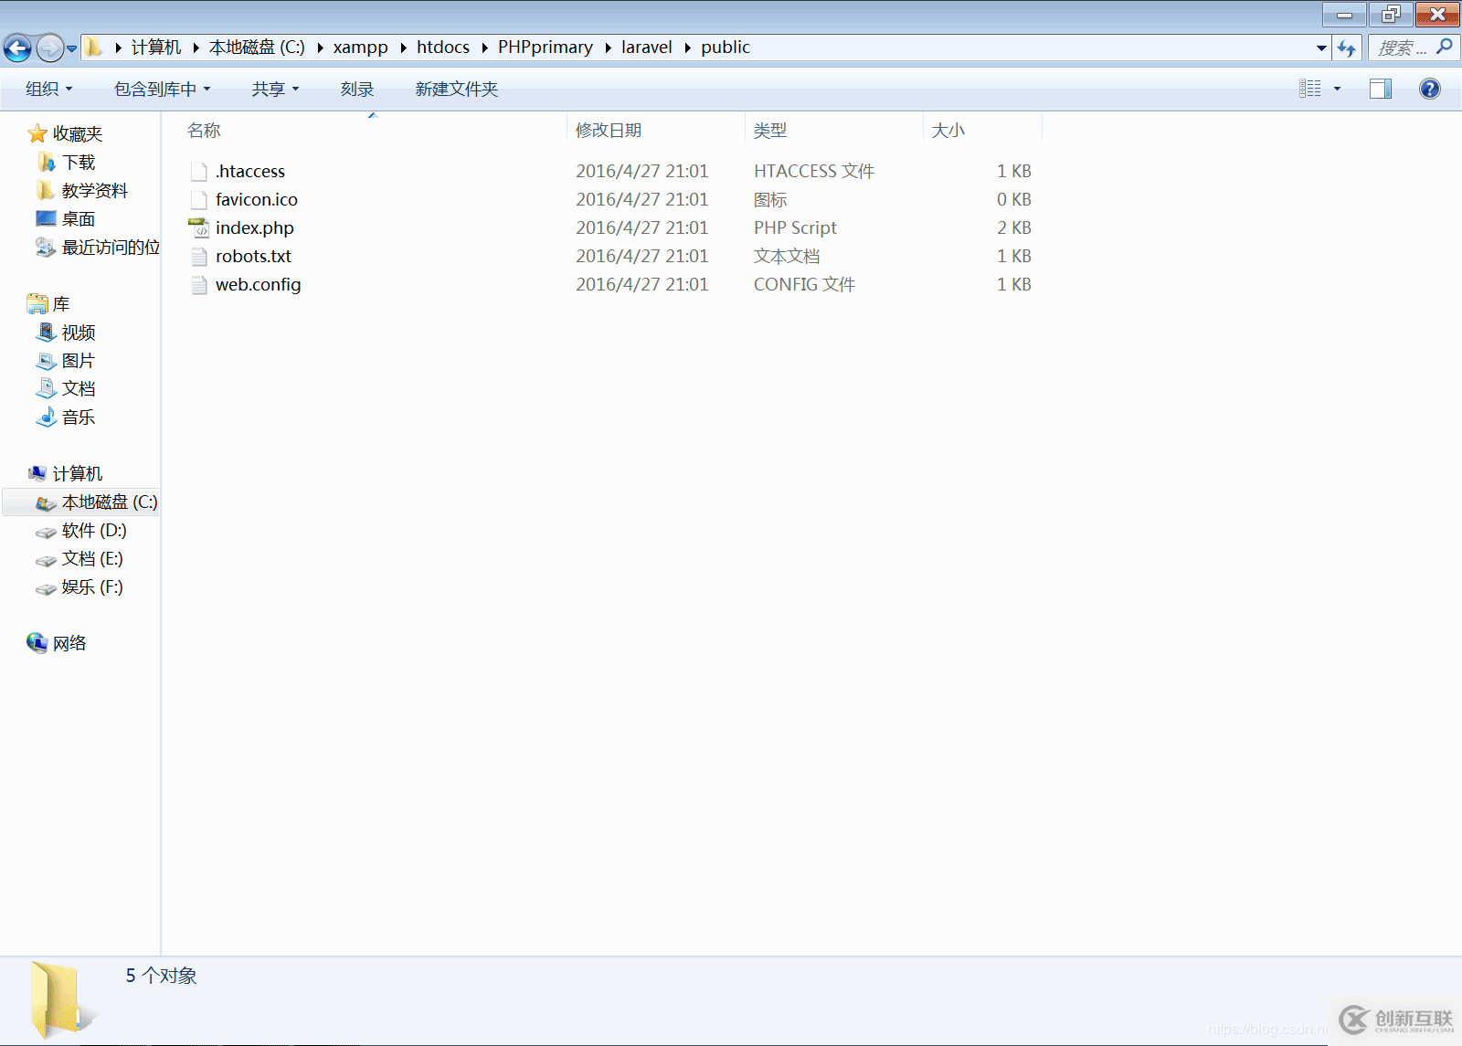Select file name web.config
This screenshot has height=1046, width=1462.
click(x=259, y=284)
